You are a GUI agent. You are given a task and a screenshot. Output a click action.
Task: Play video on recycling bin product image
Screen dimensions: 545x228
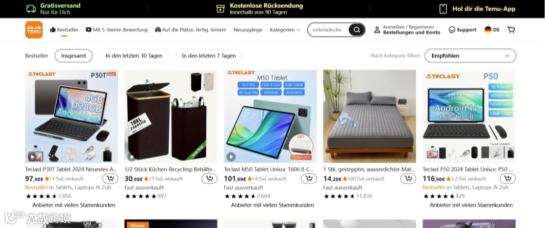coord(131,157)
